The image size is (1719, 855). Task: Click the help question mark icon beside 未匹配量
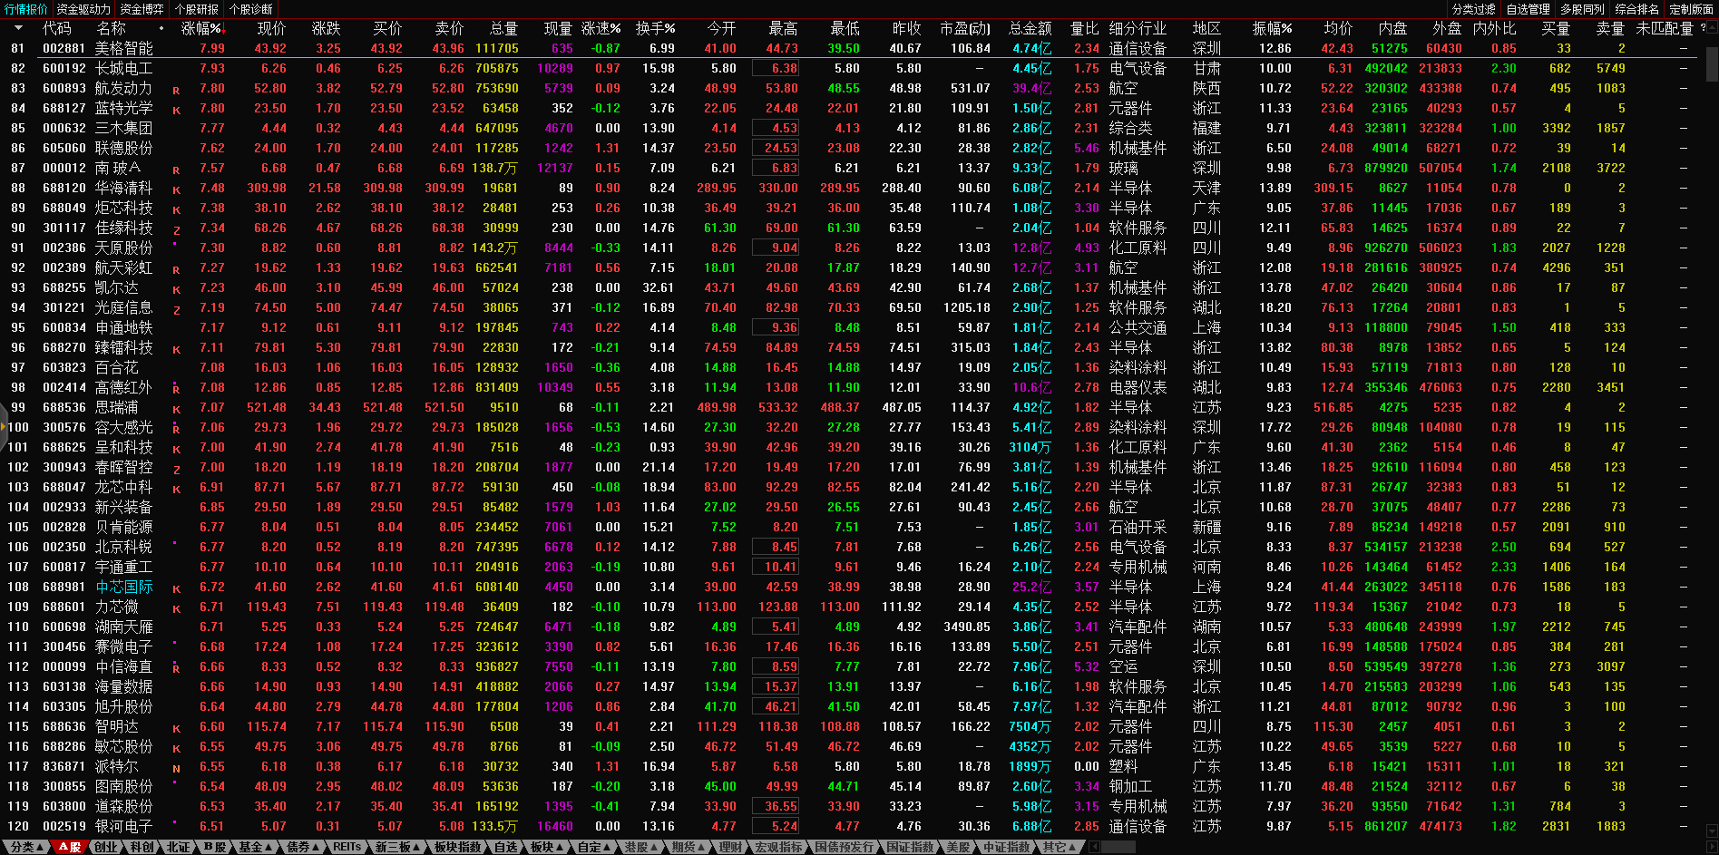[x=1703, y=28]
